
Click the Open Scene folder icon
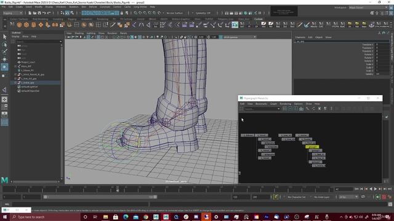click(x=34, y=13)
